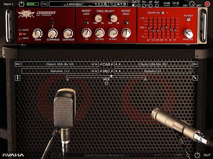This screenshot has height=159, width=213.
Task: Click the microphone position icon at right
Action: 195,78
